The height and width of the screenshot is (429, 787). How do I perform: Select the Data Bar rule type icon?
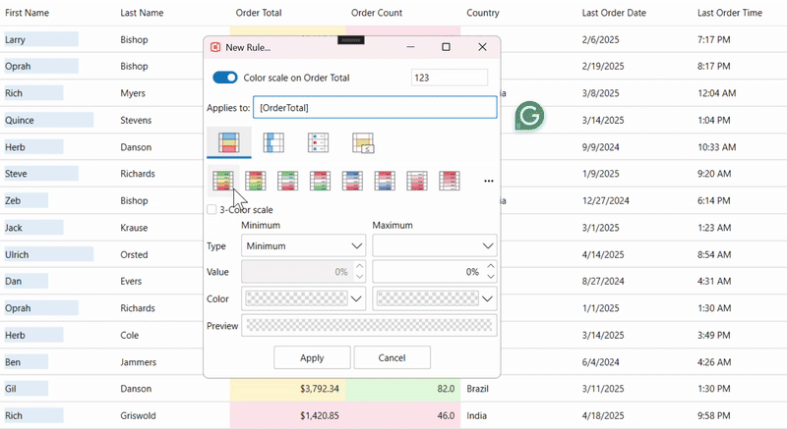[x=273, y=142]
